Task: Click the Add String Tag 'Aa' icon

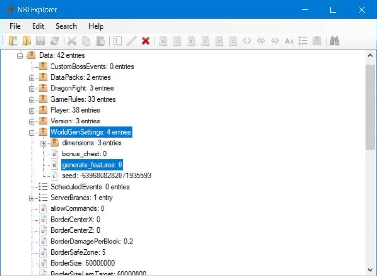Action: click(x=289, y=41)
